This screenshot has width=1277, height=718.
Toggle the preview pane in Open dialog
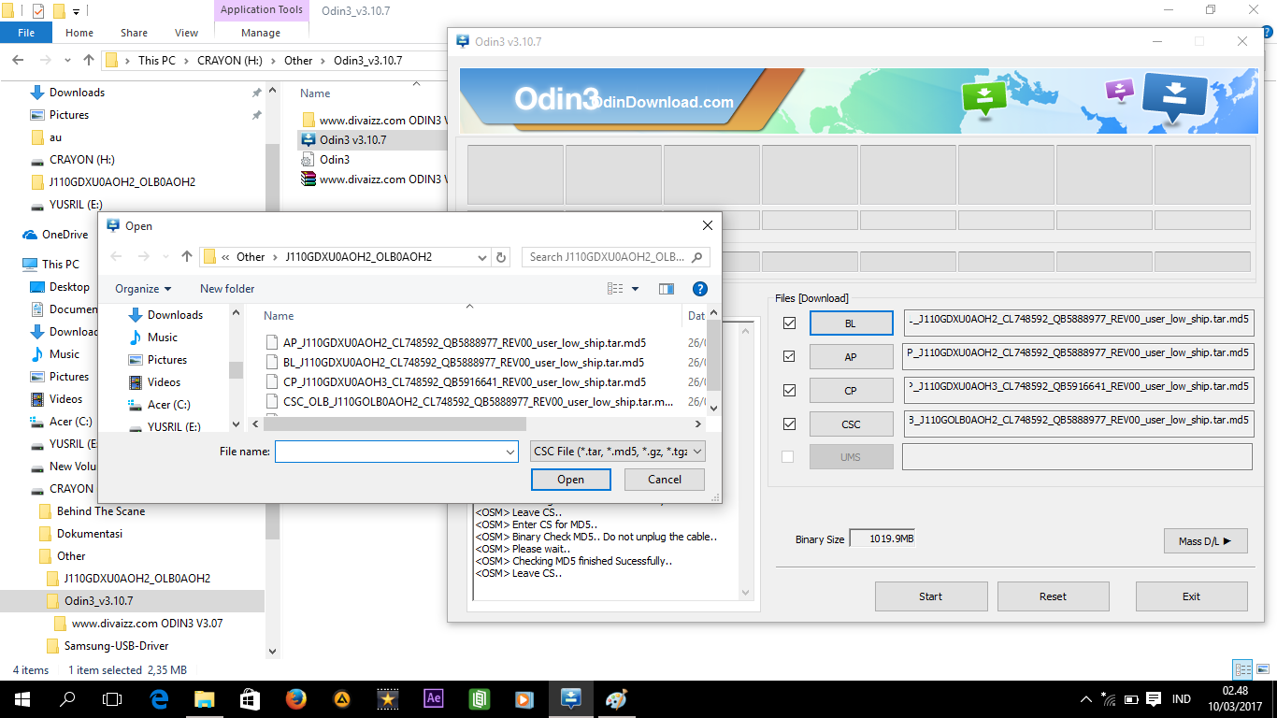tap(667, 289)
